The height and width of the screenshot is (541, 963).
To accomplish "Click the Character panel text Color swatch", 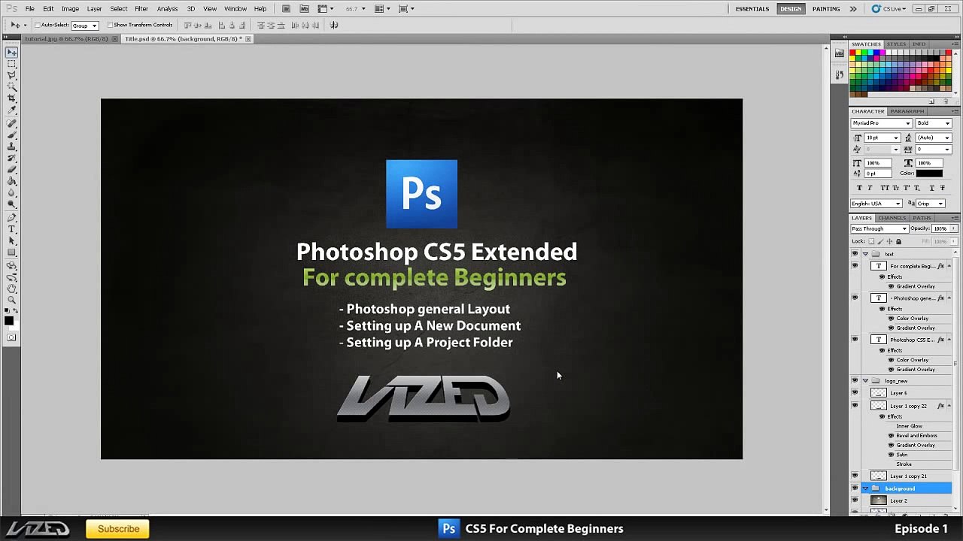I will click(x=929, y=174).
